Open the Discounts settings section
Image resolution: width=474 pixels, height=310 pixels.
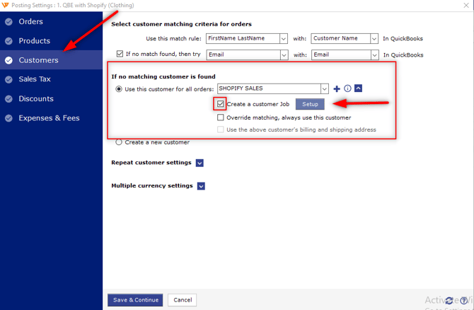click(52, 98)
